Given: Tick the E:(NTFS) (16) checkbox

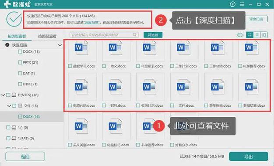Looking at the screenshot, I should (x=8, y=95).
